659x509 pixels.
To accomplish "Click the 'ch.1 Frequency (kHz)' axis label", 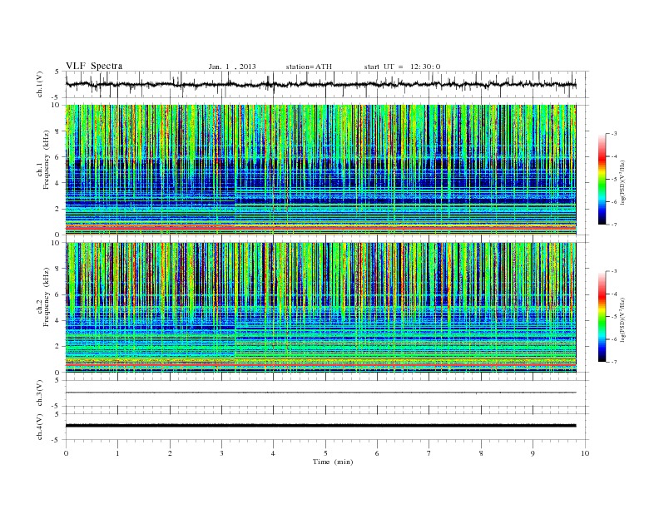I will click(43, 160).
